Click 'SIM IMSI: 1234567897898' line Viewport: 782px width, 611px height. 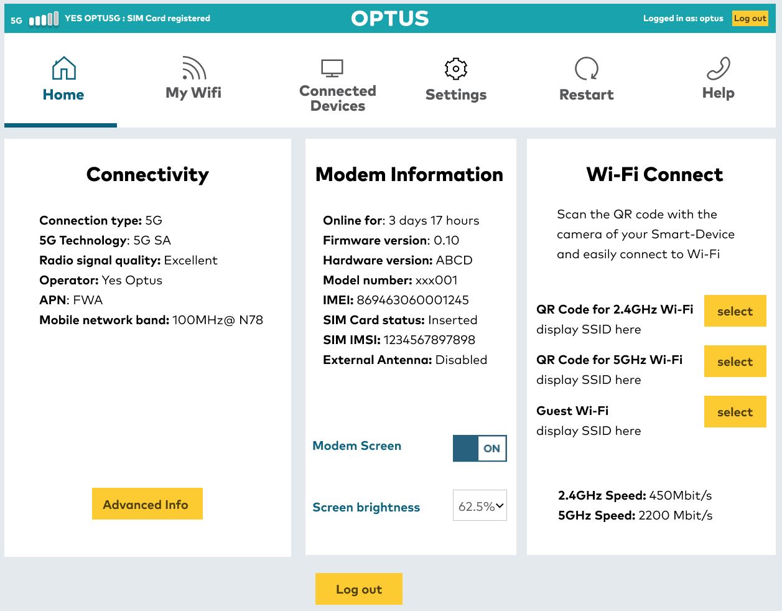pos(399,340)
